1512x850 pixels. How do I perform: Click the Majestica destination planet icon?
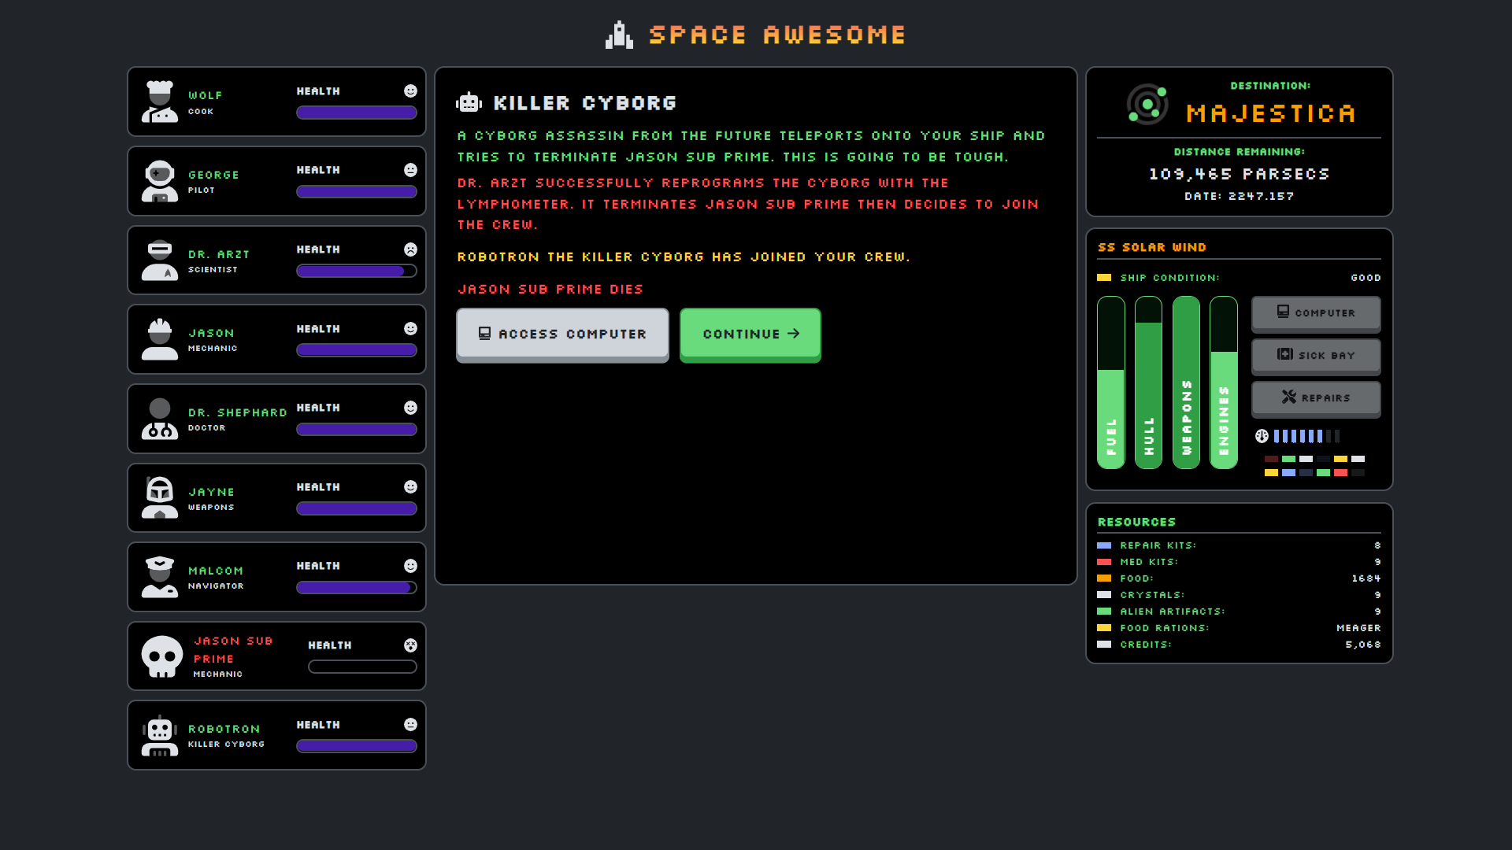(x=1147, y=104)
